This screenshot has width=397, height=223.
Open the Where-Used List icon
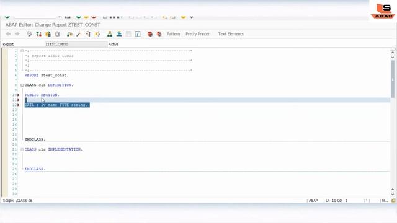98,34
